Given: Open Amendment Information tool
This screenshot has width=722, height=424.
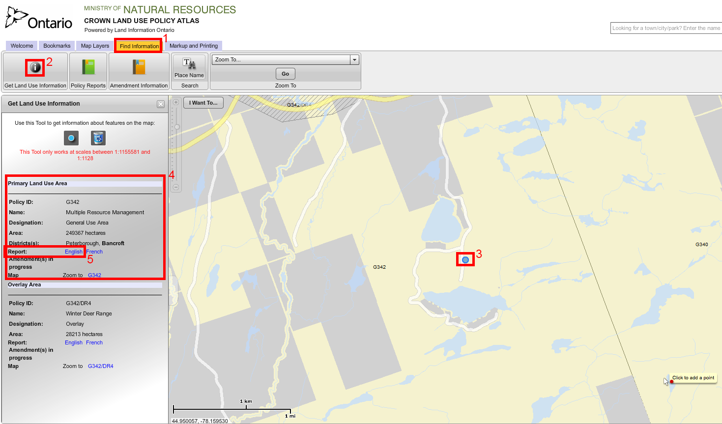Looking at the screenshot, I should [139, 71].
